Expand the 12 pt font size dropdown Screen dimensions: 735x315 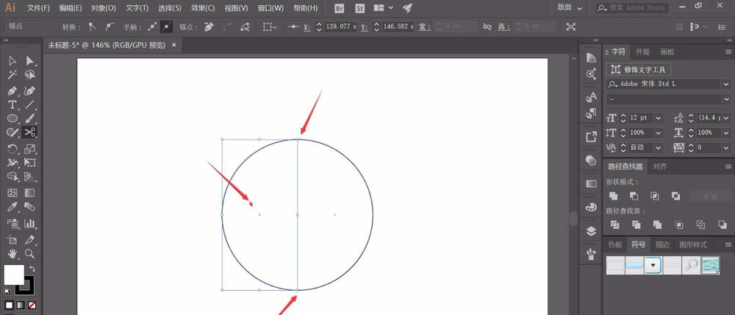[x=658, y=117]
